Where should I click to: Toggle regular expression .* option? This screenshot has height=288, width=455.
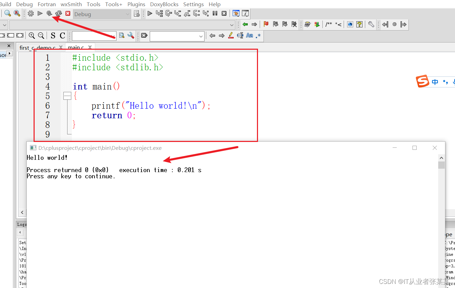click(x=258, y=35)
